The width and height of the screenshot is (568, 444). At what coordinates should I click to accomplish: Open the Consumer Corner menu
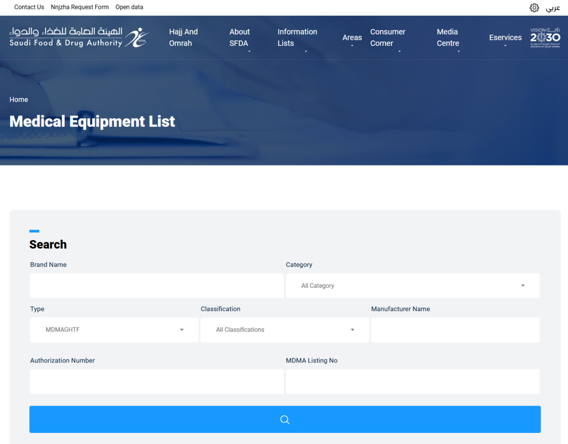388,38
